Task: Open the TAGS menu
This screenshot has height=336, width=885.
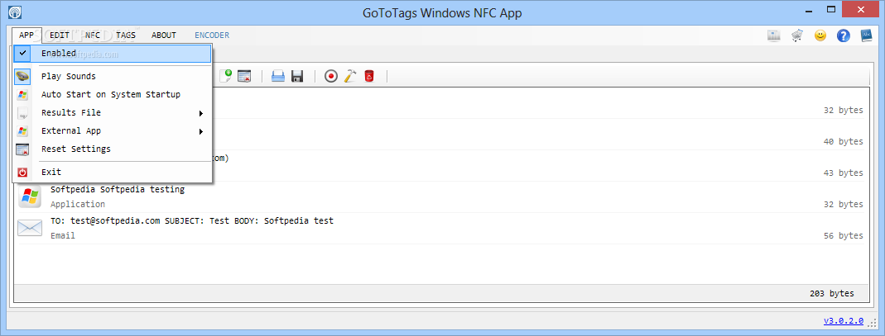Action: click(x=126, y=35)
